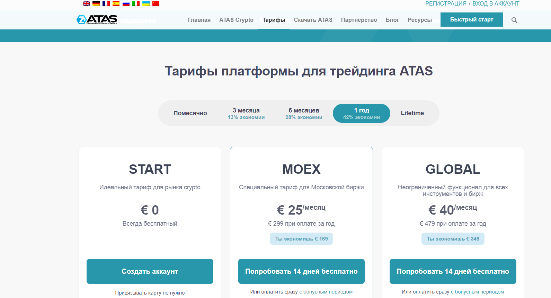Switch language via the British flag
551x298 pixels.
pyautogui.click(x=86, y=3)
